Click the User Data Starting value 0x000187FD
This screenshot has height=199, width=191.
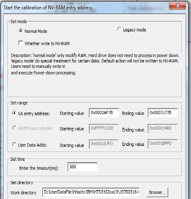point(104,144)
